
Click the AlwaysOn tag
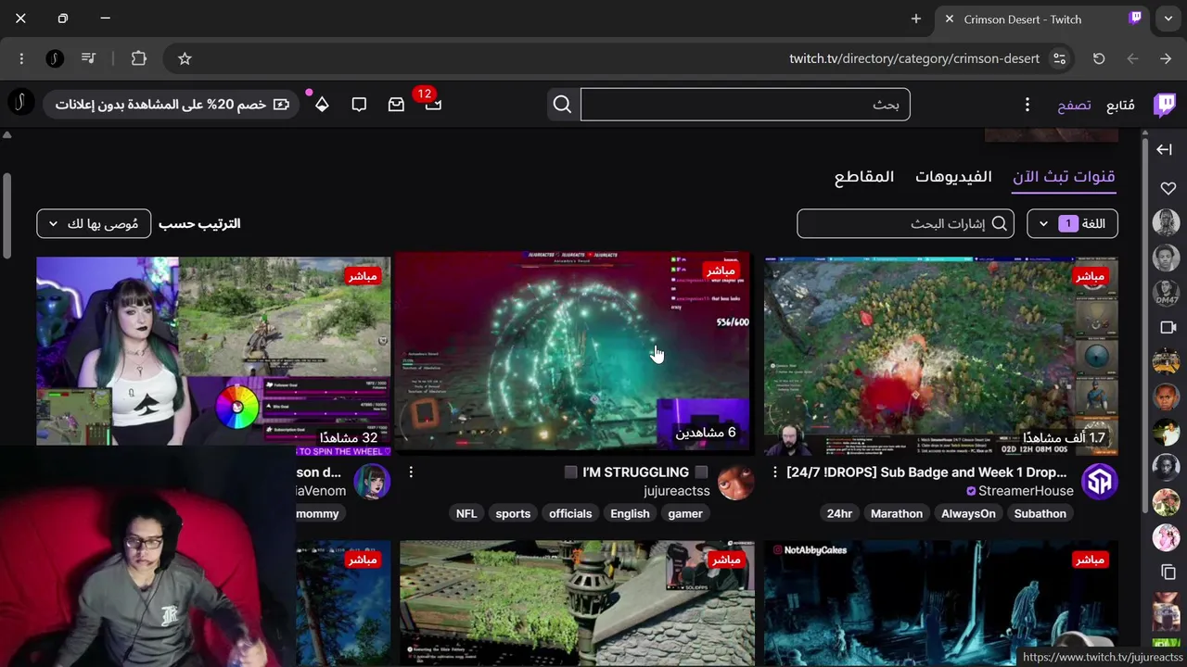(968, 513)
